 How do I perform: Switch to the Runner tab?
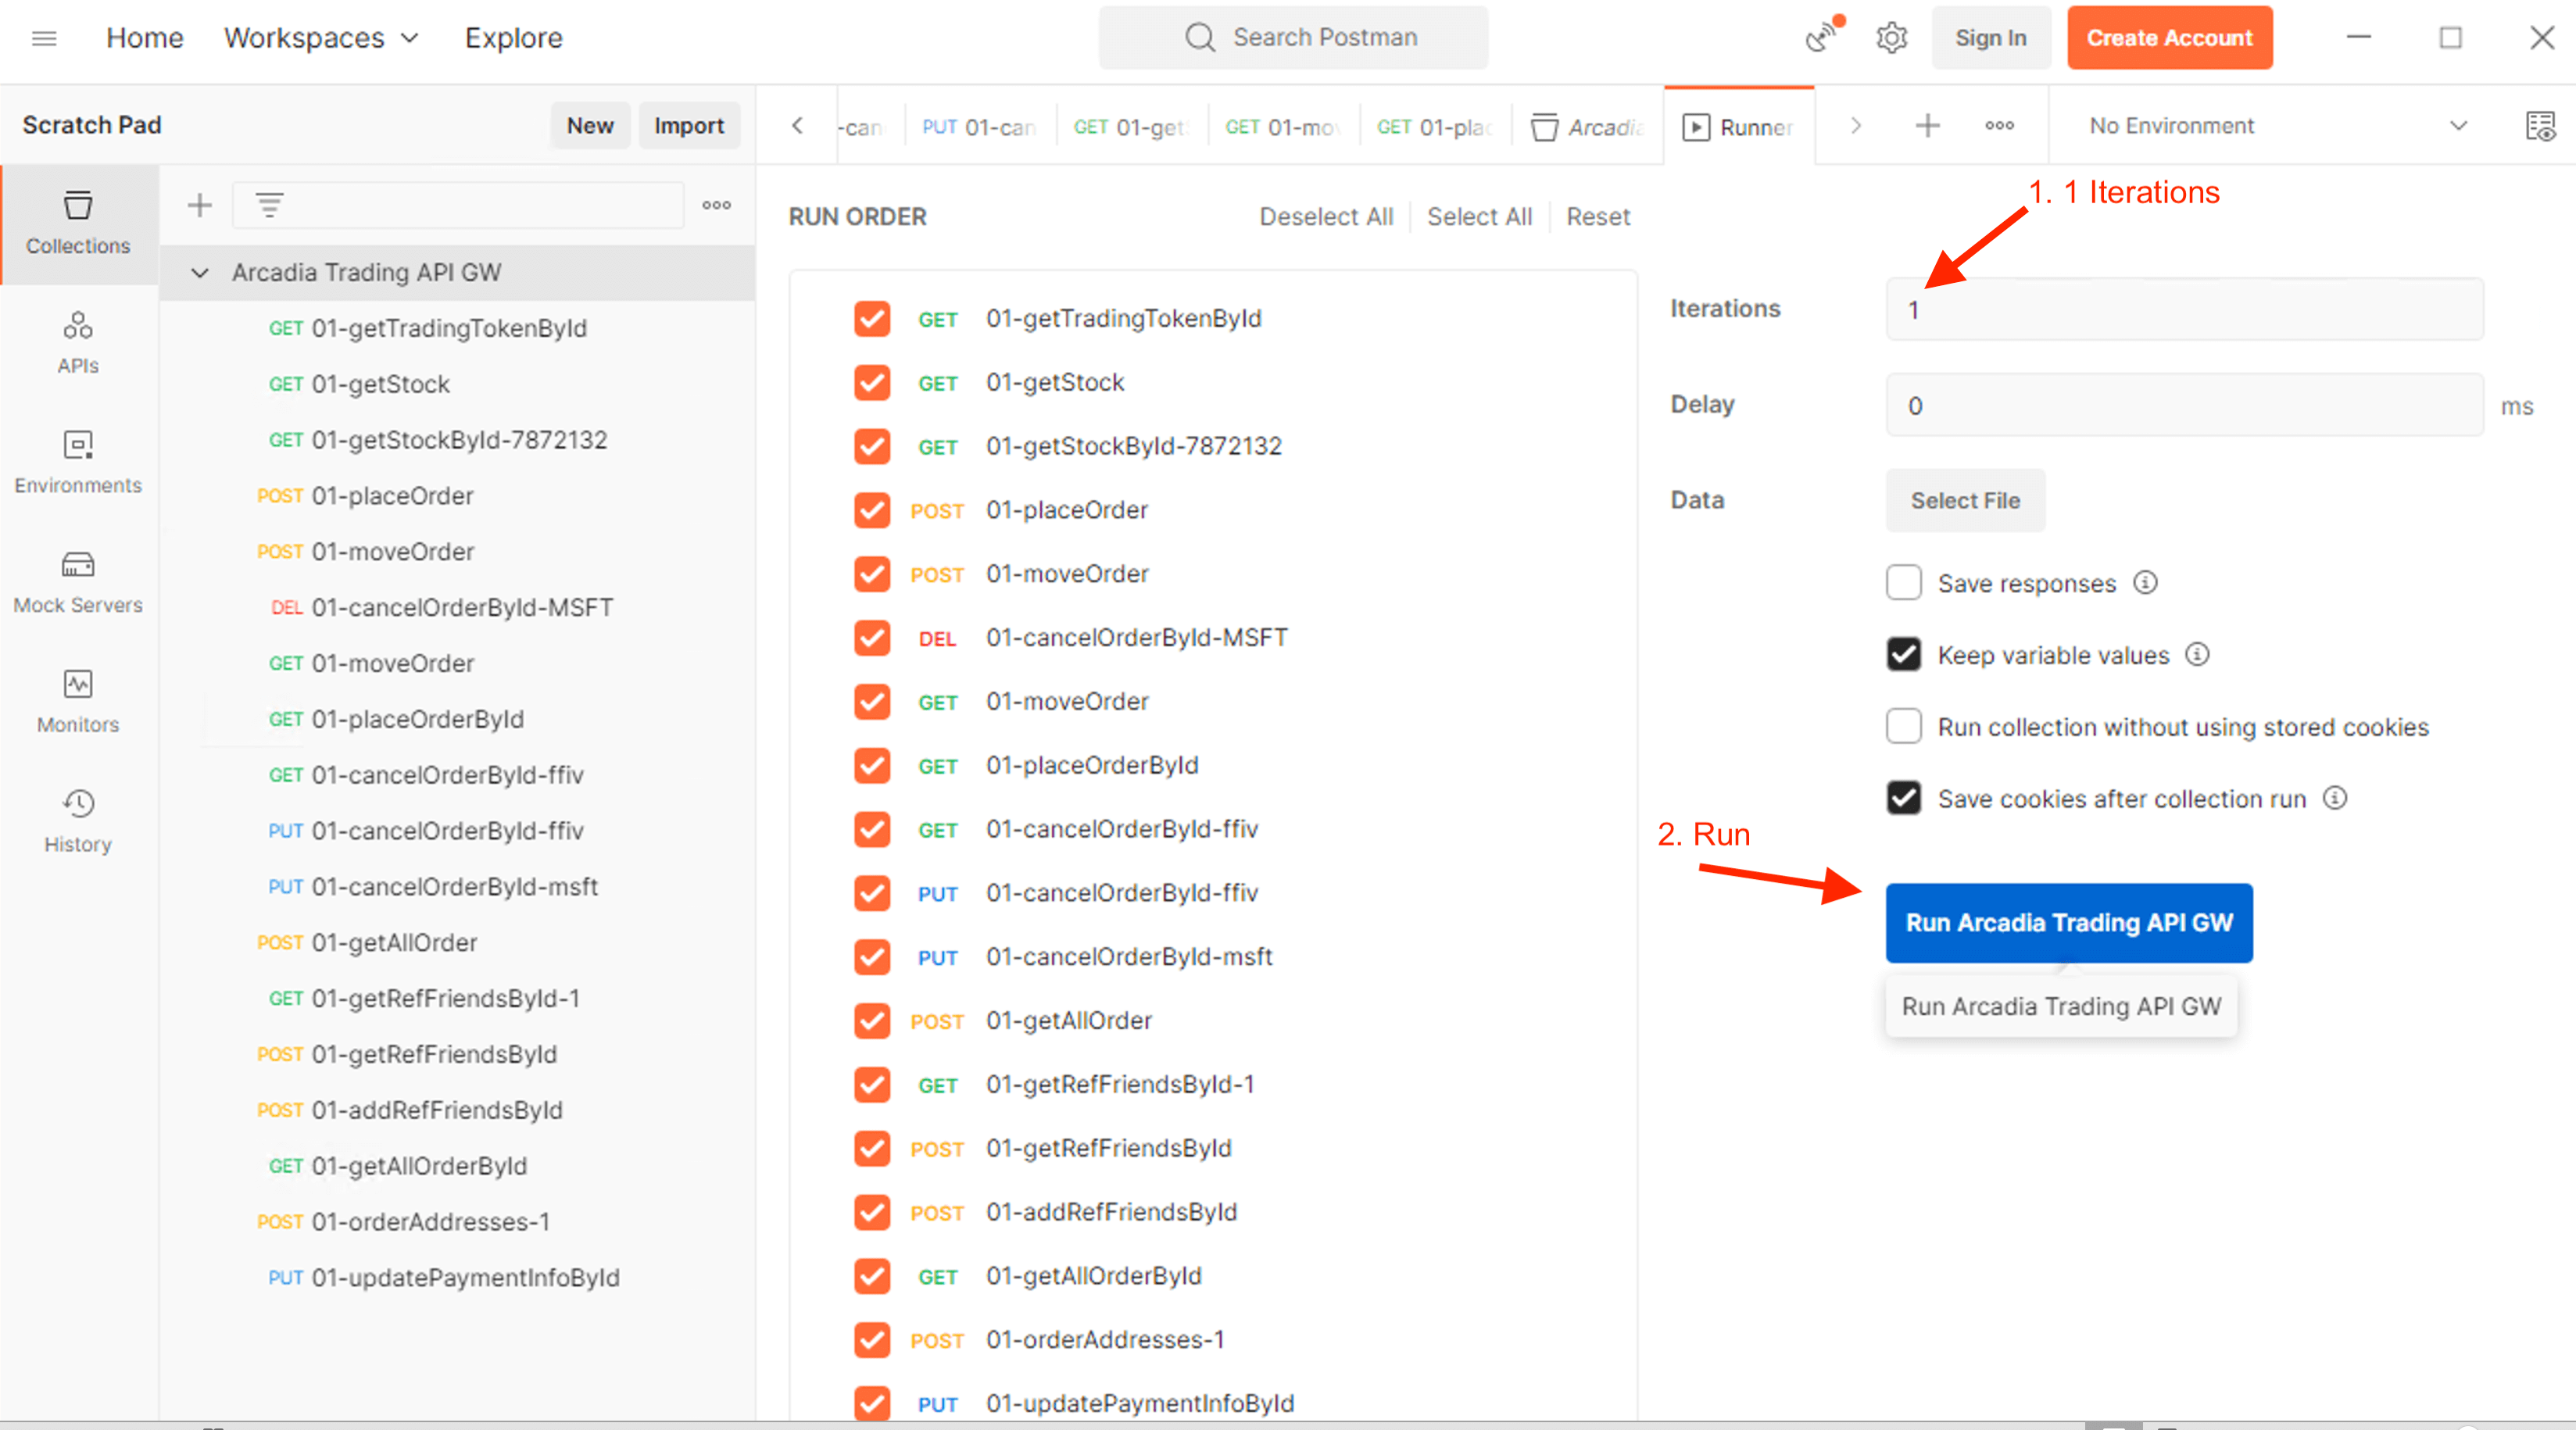coord(1740,127)
